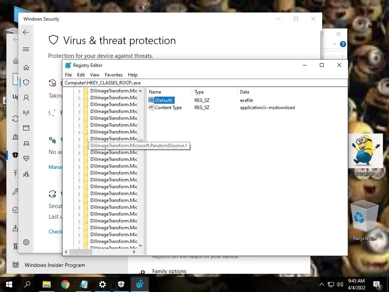Open Delivery Optimization icon in Settings sidebar
Screen dimensions: 389x292
[15, 136]
